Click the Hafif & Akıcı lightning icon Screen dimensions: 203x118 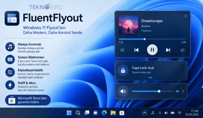pyautogui.click(x=10, y=85)
